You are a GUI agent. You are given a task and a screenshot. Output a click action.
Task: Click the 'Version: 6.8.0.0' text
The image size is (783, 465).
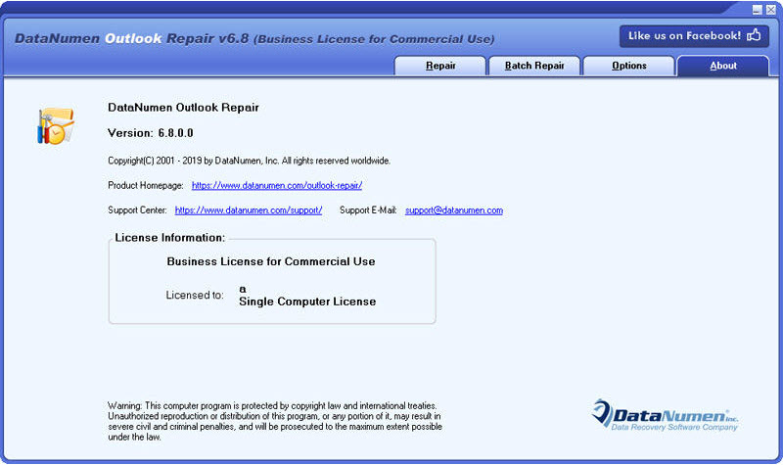151,133
